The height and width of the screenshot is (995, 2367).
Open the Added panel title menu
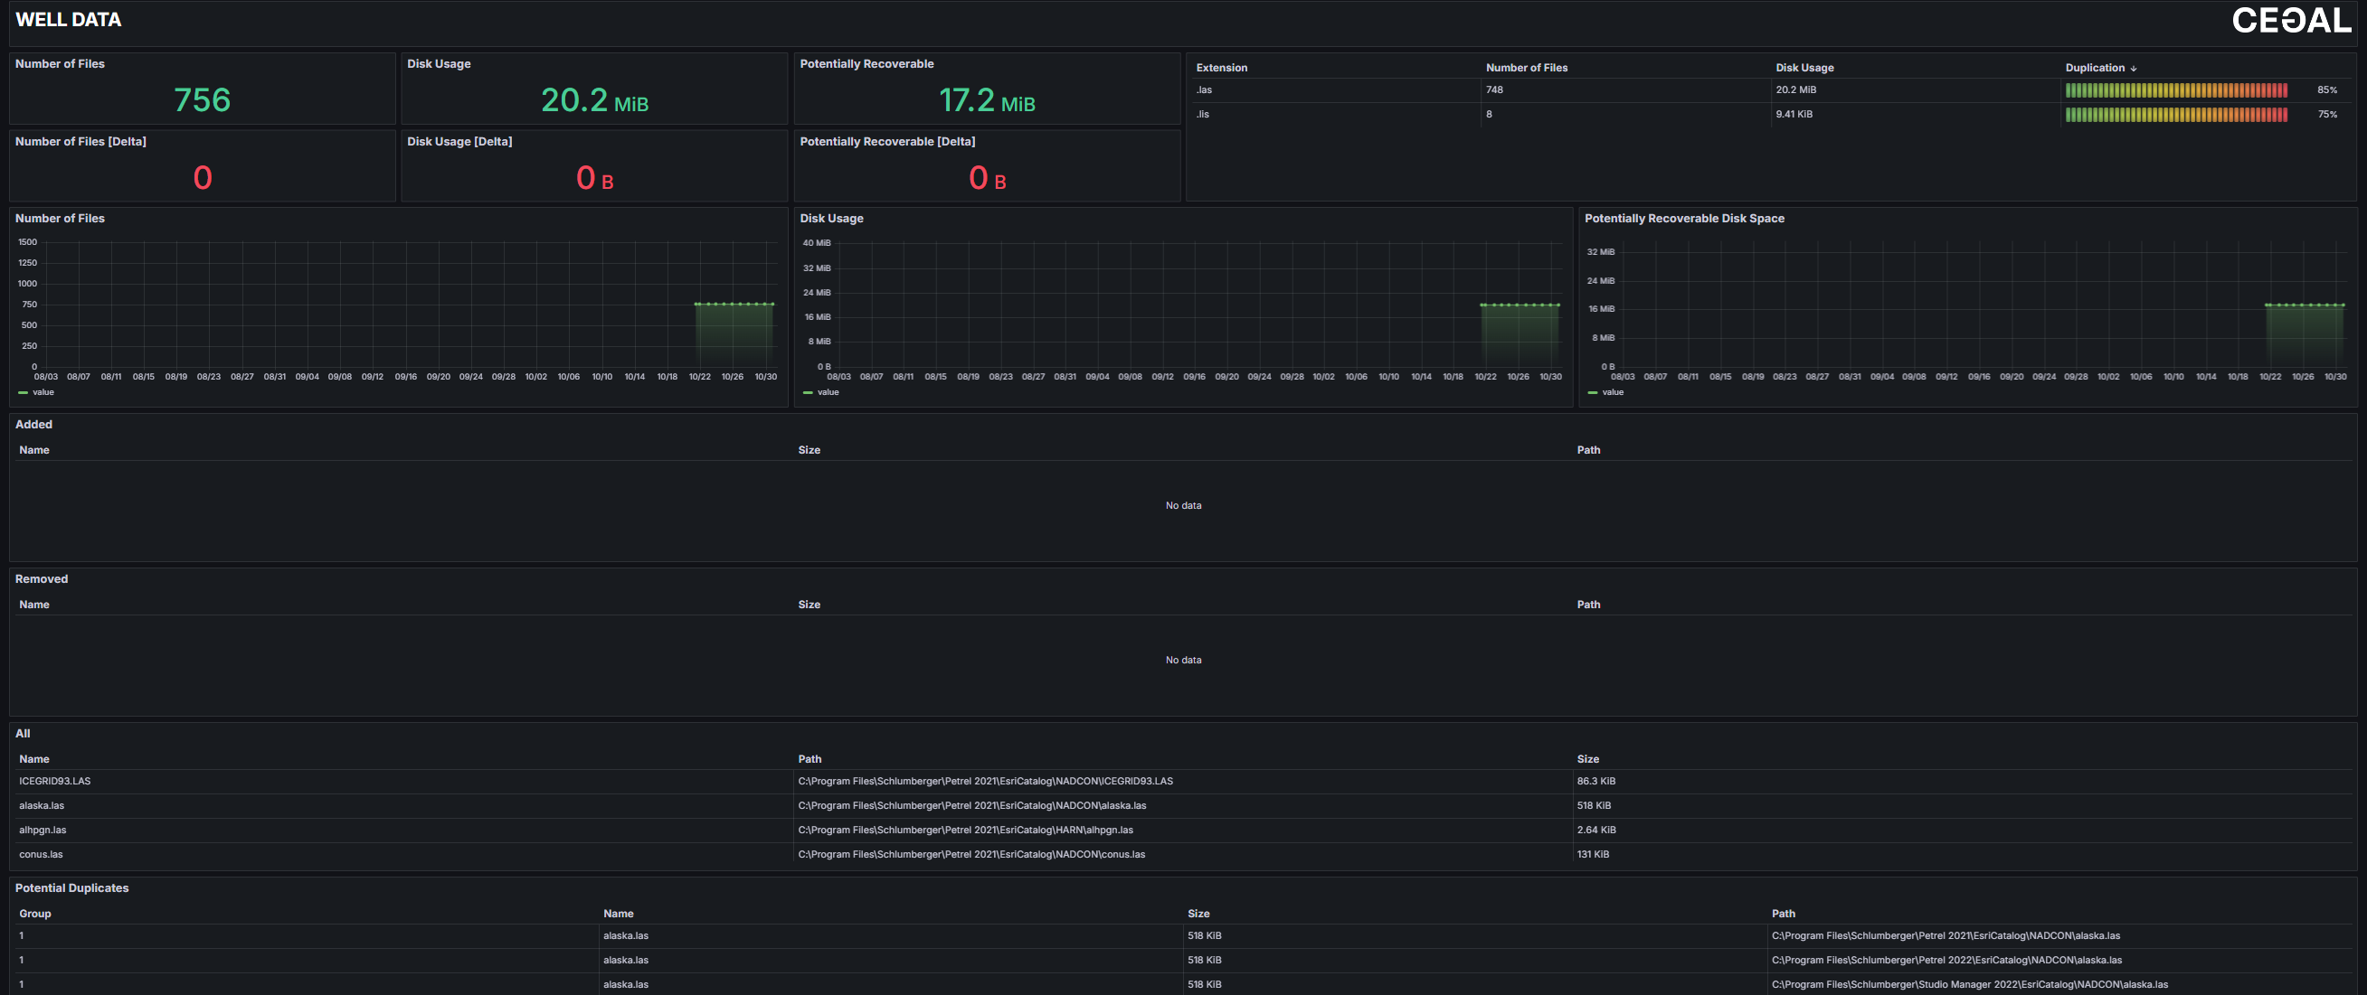34,424
